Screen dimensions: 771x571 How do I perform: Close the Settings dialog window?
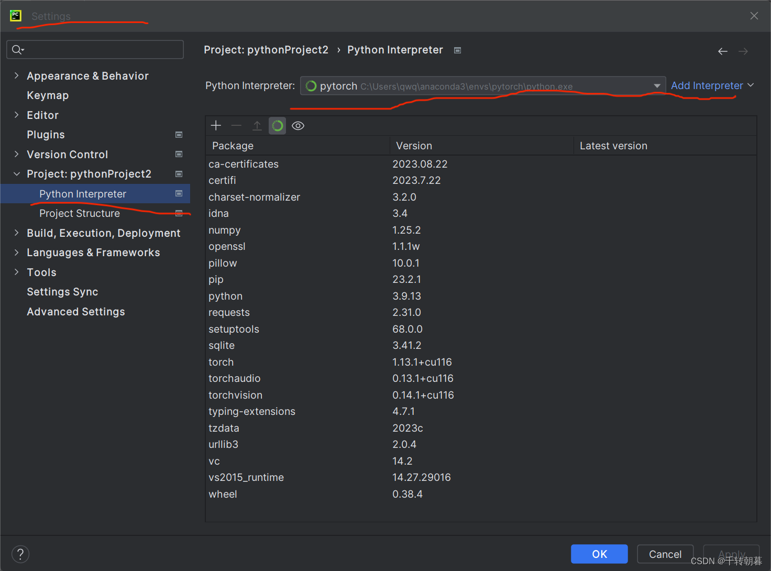point(754,16)
